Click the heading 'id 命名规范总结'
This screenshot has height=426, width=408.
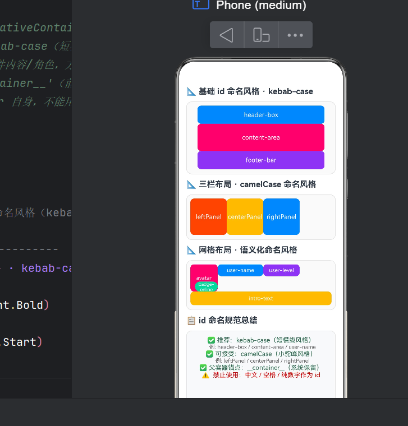[x=228, y=320]
